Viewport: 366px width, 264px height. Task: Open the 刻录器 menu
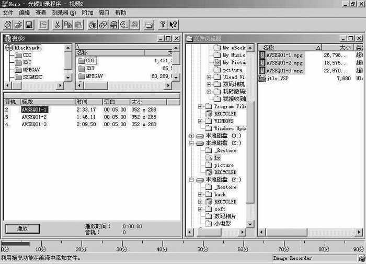pyautogui.click(x=64, y=13)
